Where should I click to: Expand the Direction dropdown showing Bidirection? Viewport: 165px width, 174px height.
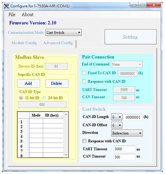point(127,133)
